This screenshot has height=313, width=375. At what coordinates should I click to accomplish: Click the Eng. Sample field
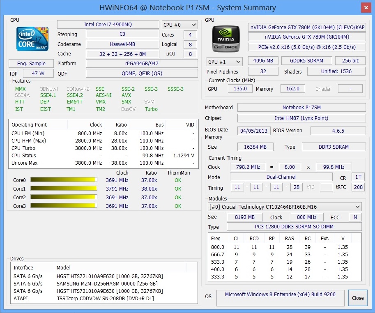pyautogui.click(x=31, y=63)
